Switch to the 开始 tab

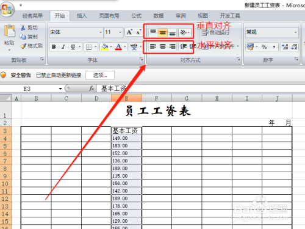[60, 16]
